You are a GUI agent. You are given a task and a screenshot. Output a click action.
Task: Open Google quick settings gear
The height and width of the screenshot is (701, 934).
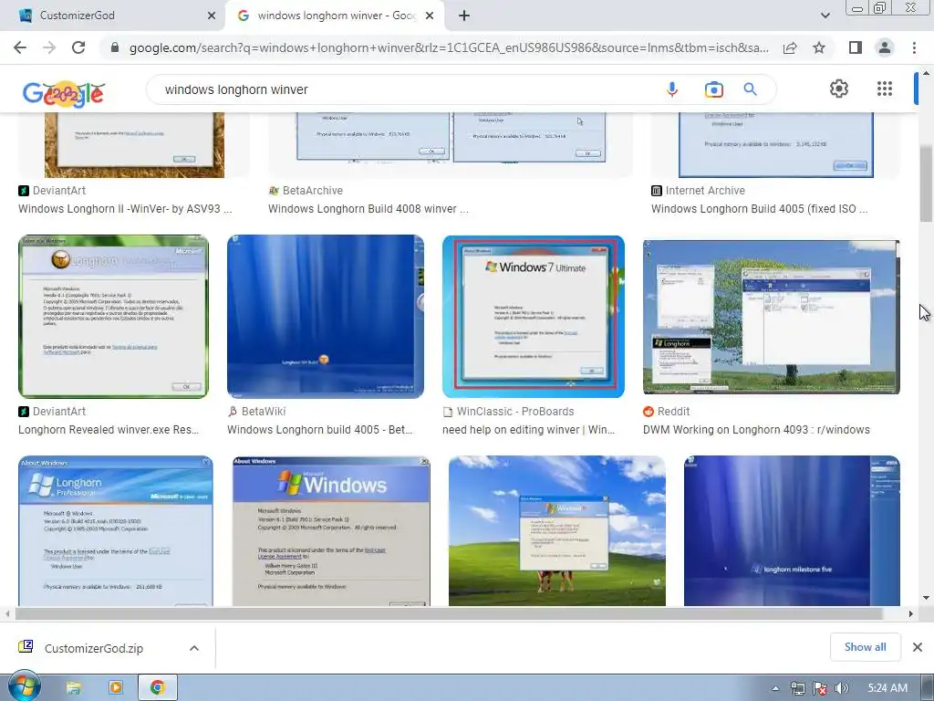pyautogui.click(x=839, y=89)
